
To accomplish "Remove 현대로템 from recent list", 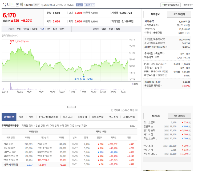I will (190, 146).
